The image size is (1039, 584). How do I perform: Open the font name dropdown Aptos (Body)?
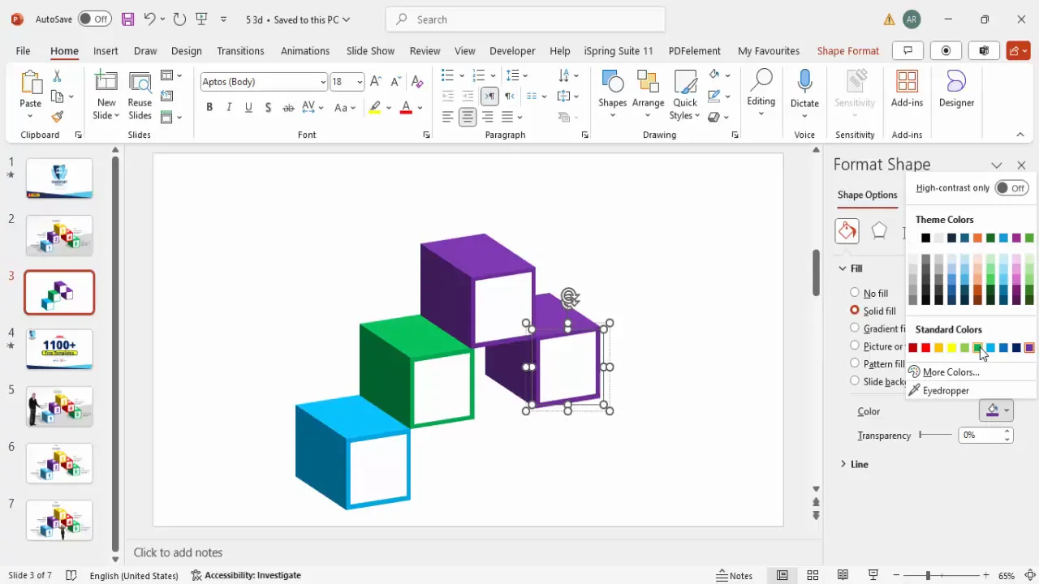pos(323,82)
